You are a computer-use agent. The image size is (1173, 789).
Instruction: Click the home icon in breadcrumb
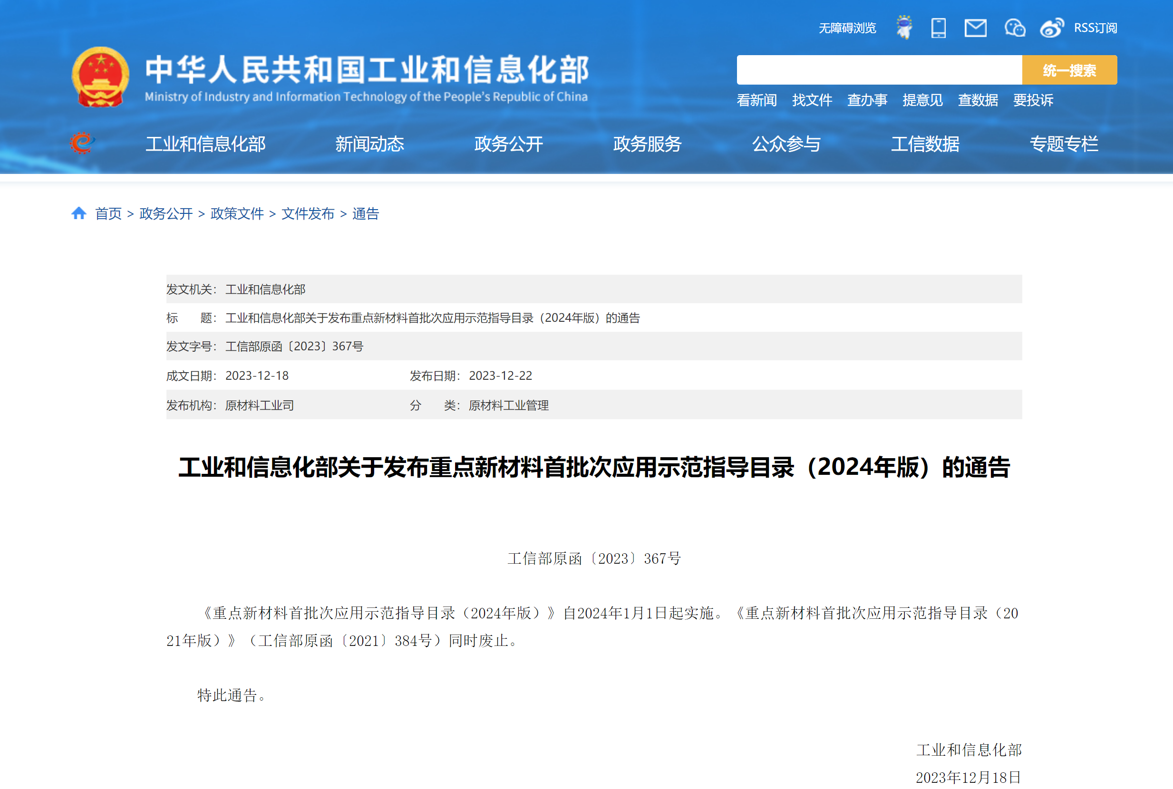pyautogui.click(x=78, y=213)
